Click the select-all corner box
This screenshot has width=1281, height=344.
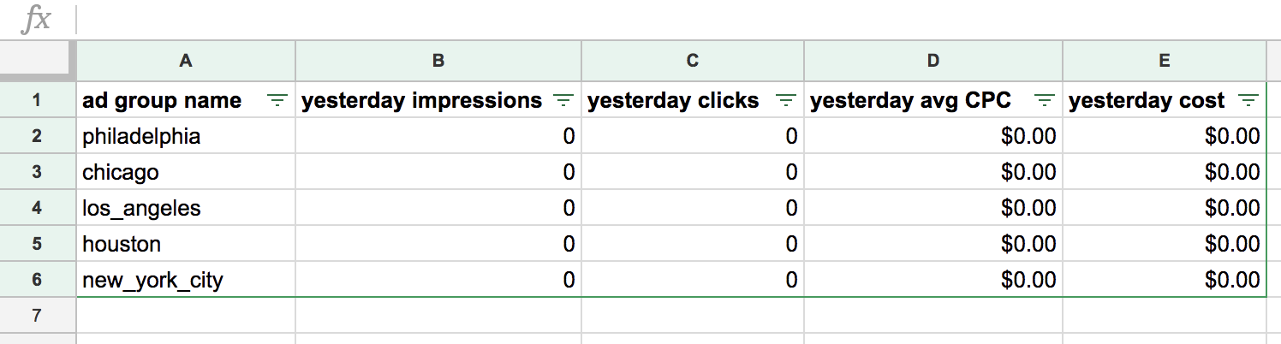point(37,61)
